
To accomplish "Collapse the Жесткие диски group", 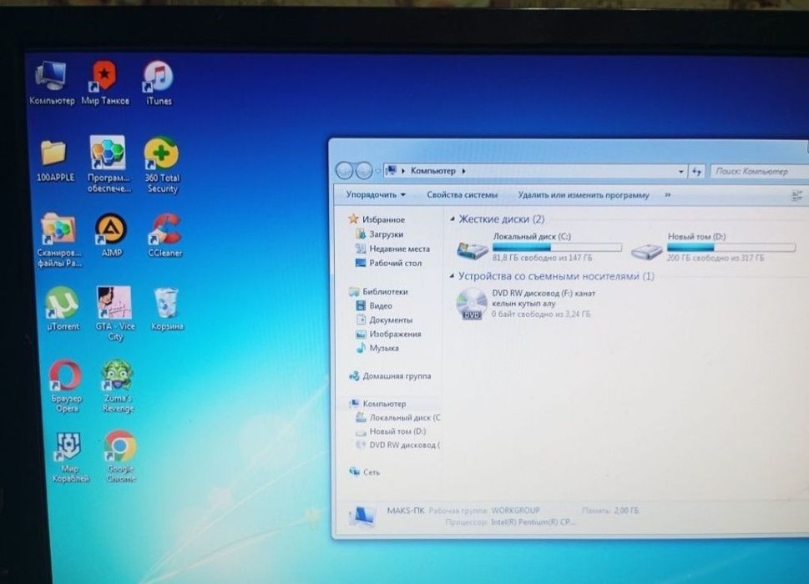I will tap(452, 219).
